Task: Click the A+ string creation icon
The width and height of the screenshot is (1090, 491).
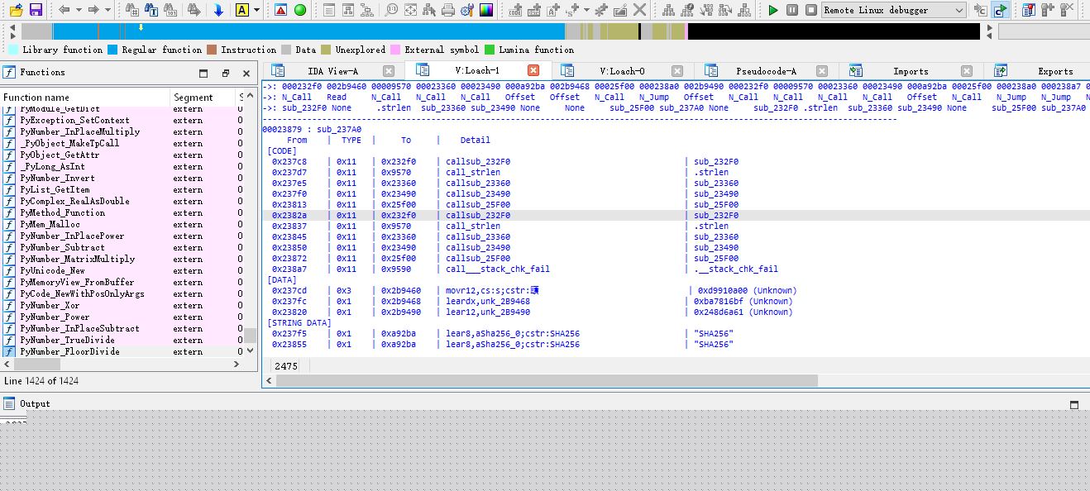Action: [553, 10]
